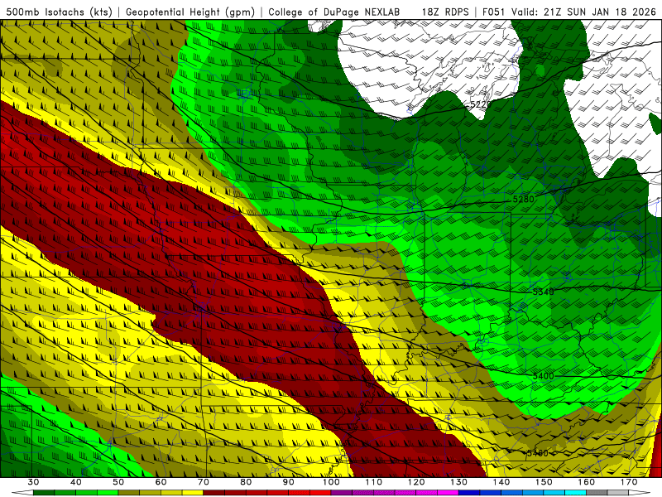
Task: Click the 'College of DuPage NEXLAB' label
Action: [334, 12]
